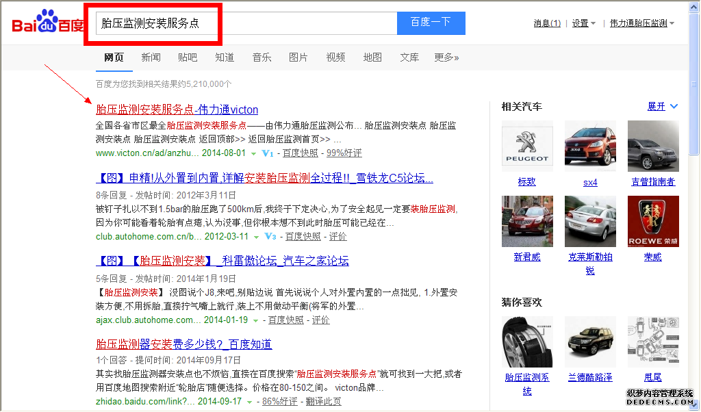Open the 伟力通胎压监测 account dropdown
Screen dimensions: 701x412
pyautogui.click(x=641, y=23)
